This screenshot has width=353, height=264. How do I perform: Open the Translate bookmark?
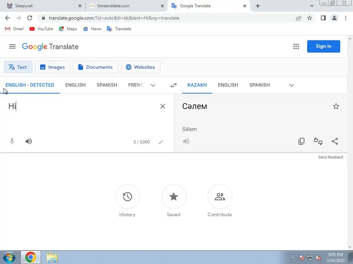pyautogui.click(x=119, y=29)
